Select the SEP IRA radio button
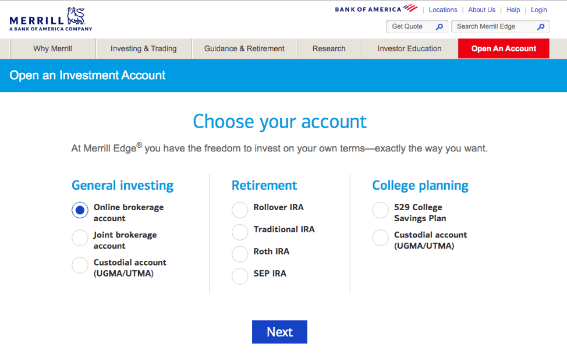Viewport: 567px width, 354px height. point(240,276)
